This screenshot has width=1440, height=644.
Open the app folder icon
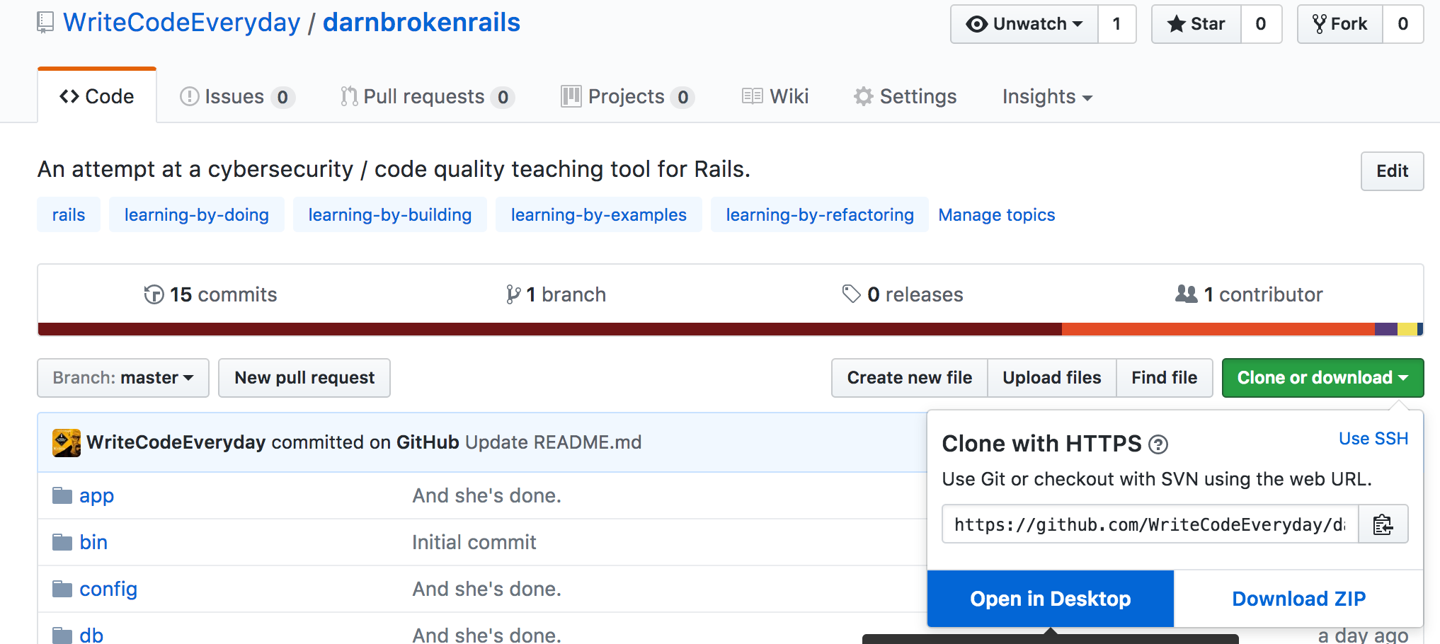coord(62,495)
